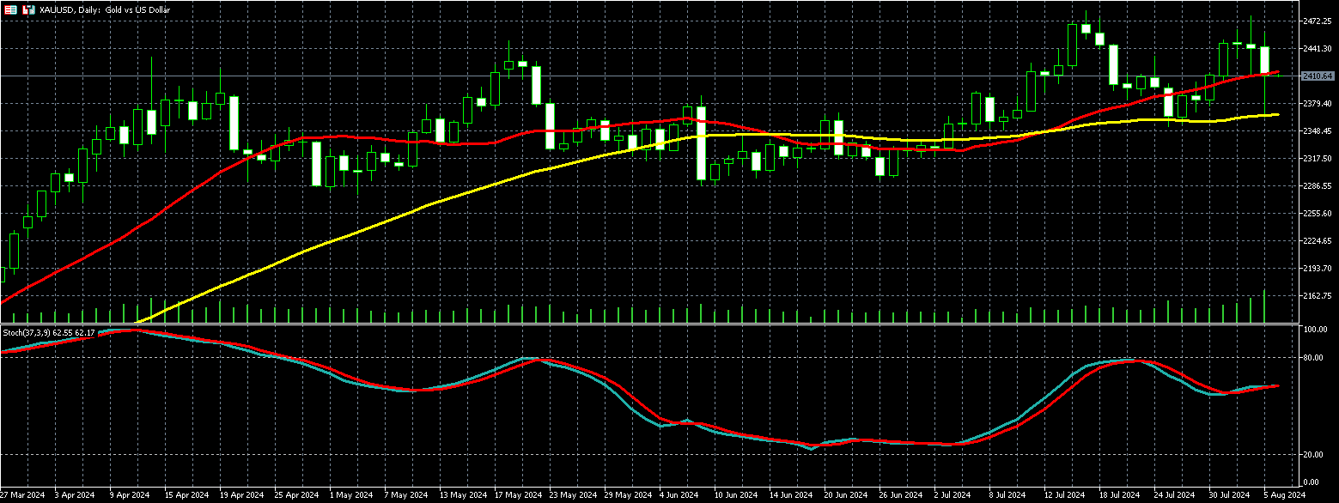
Task: Click the 2472.25 price scale label
Action: (1317, 21)
